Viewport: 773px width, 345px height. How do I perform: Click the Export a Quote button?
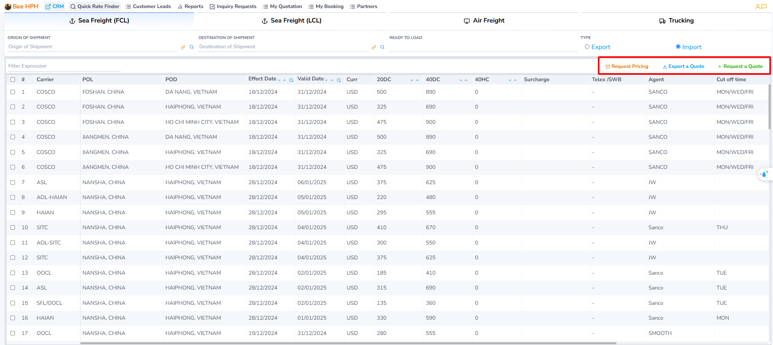683,66
